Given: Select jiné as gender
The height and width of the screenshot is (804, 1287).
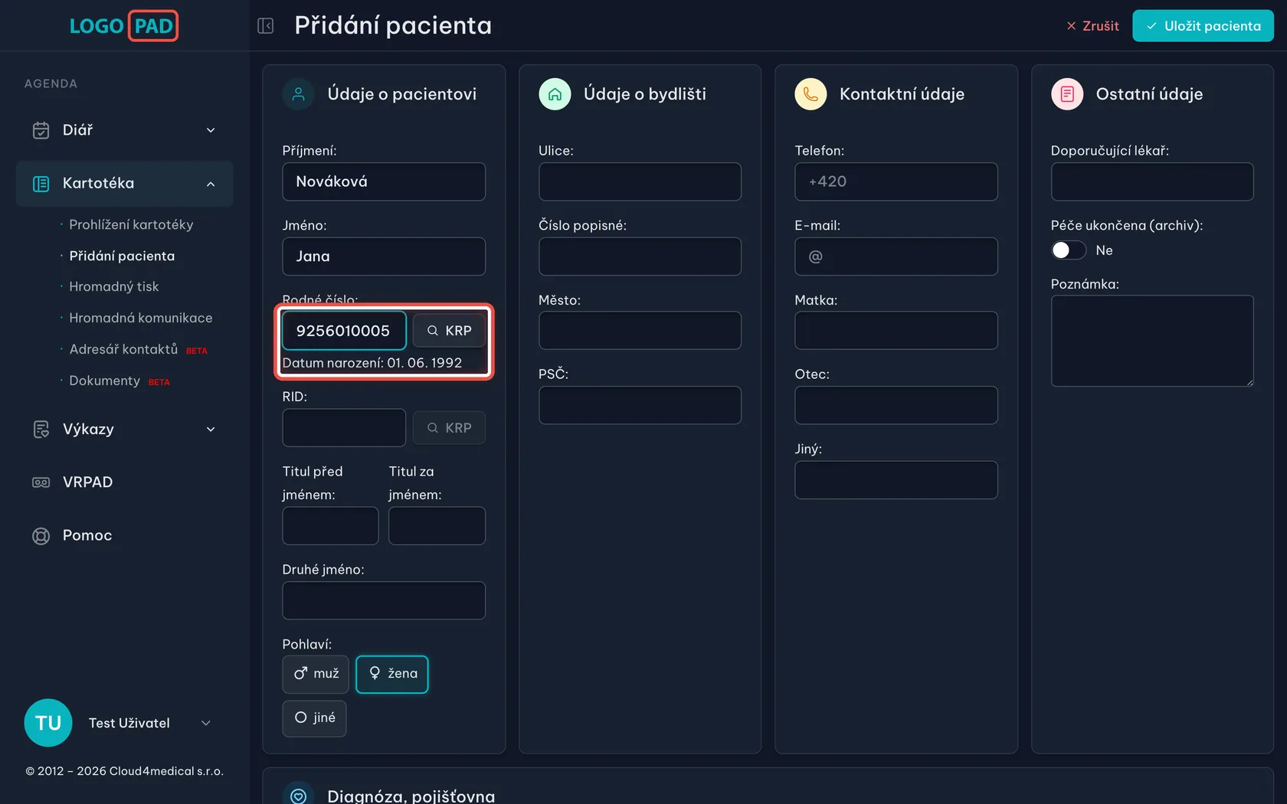Looking at the screenshot, I should point(314,718).
